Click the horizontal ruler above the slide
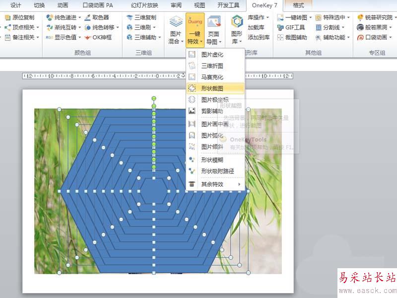This screenshot has width=397, height=298. click(x=157, y=76)
